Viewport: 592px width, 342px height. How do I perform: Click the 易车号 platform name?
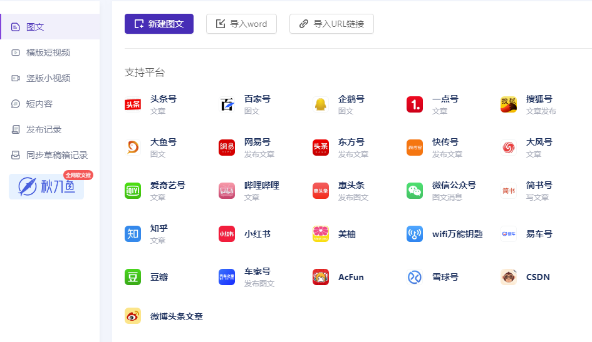pyautogui.click(x=539, y=234)
